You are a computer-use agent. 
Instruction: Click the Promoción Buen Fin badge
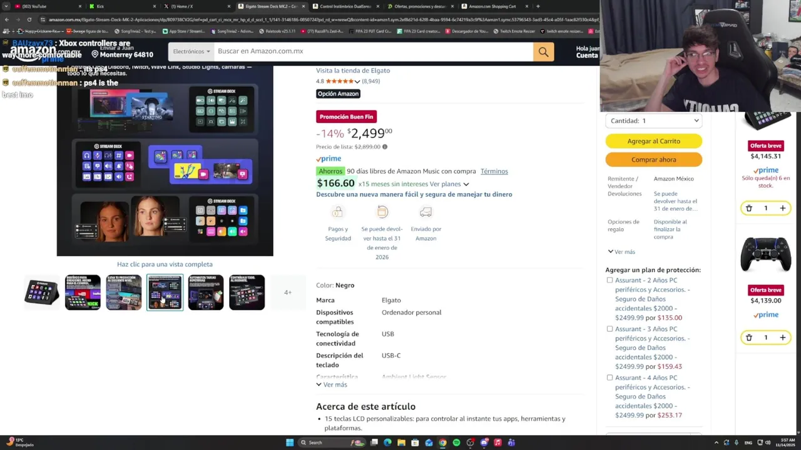347,117
